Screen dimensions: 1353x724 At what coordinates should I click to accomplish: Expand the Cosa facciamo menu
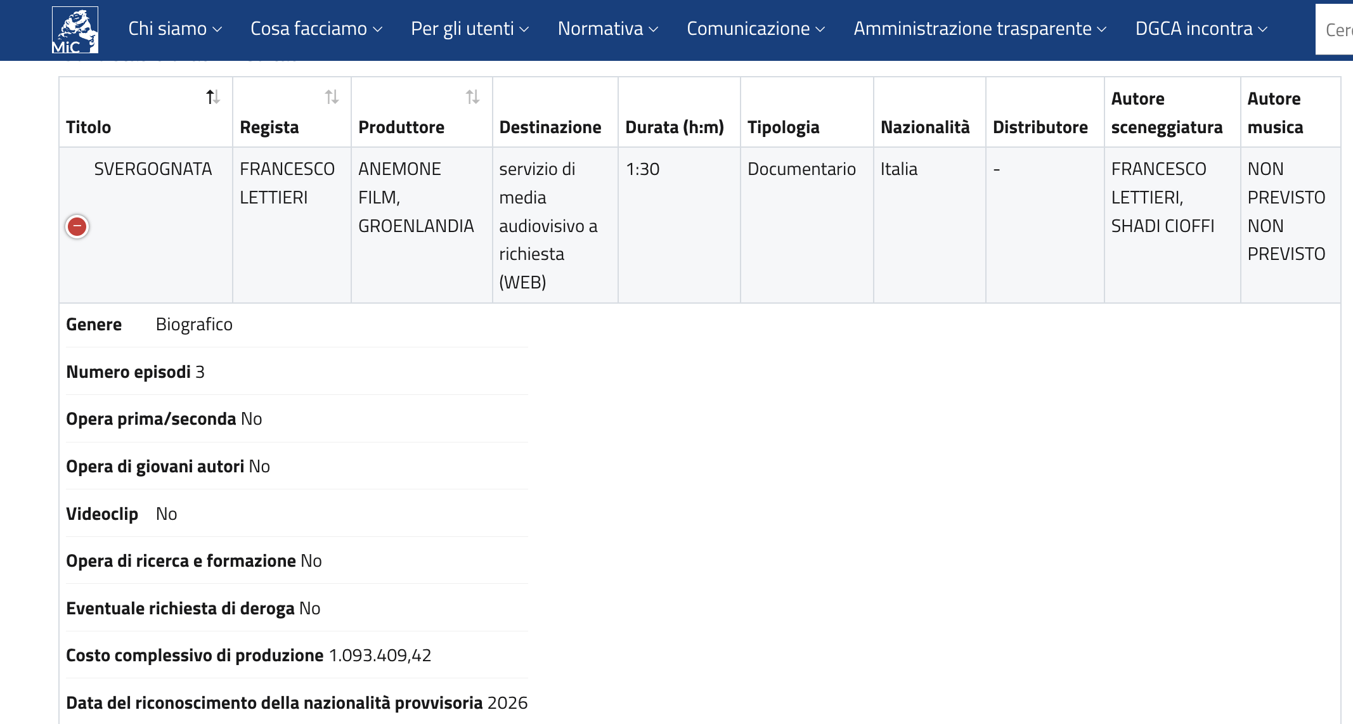click(x=316, y=29)
